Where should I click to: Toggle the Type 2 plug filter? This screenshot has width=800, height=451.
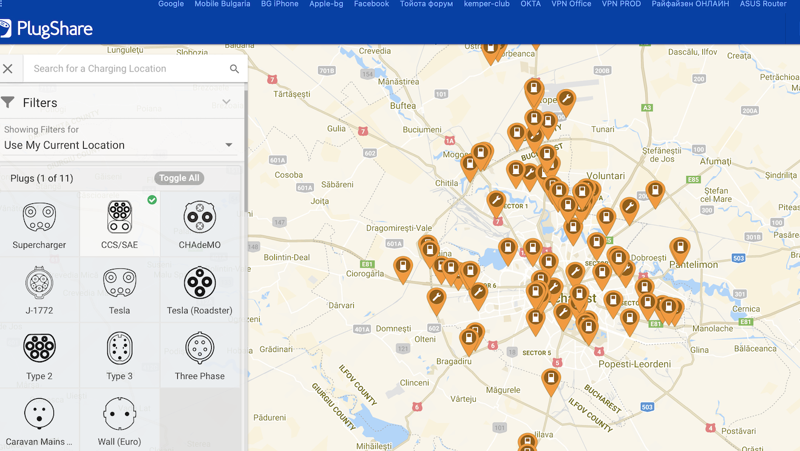click(39, 349)
